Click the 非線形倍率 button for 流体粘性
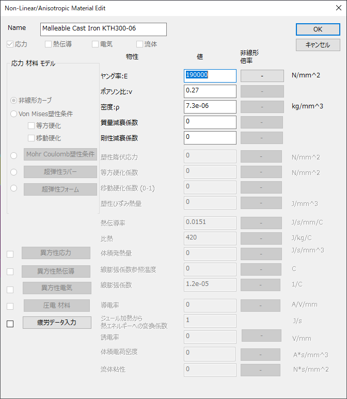The width and height of the screenshot is (347, 399). coord(260,370)
